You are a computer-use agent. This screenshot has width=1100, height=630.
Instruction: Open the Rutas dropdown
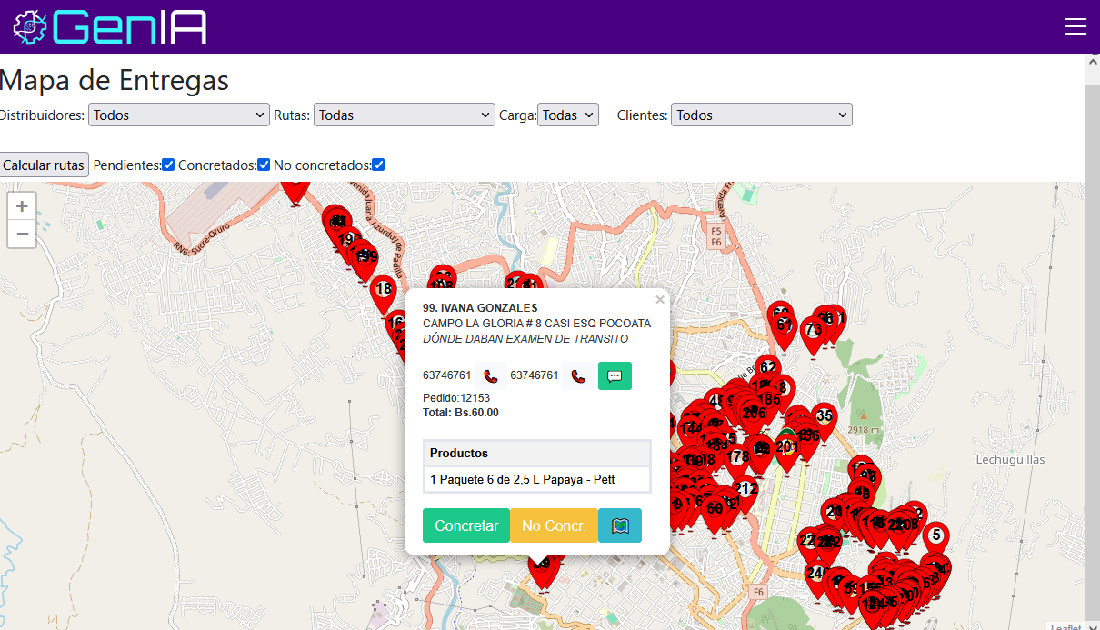404,115
